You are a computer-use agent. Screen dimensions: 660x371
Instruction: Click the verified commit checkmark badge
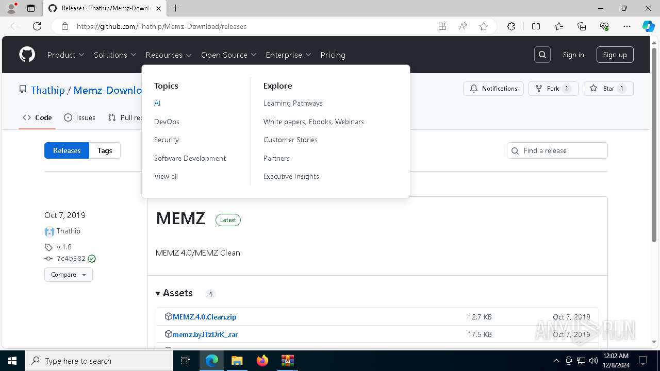click(92, 259)
